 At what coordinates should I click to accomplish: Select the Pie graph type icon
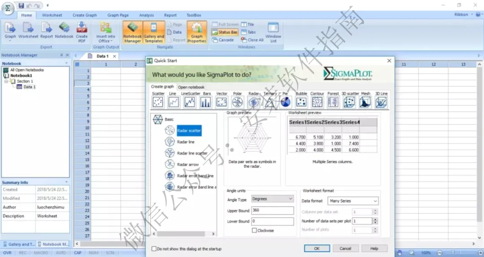pyautogui.click(x=285, y=102)
